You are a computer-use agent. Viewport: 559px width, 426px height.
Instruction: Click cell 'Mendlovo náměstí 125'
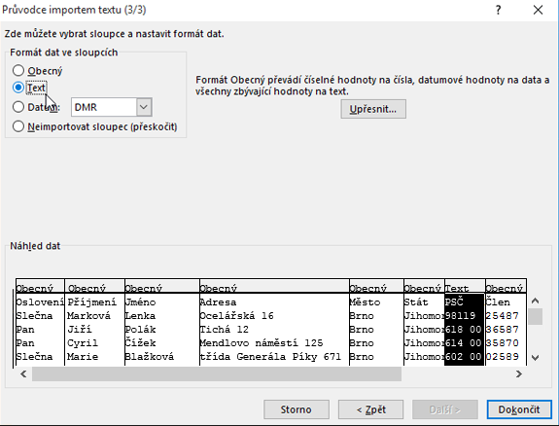pyautogui.click(x=262, y=343)
